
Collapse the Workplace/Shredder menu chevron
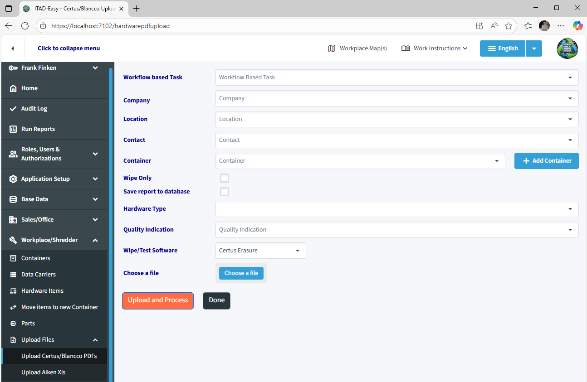pyautogui.click(x=95, y=240)
